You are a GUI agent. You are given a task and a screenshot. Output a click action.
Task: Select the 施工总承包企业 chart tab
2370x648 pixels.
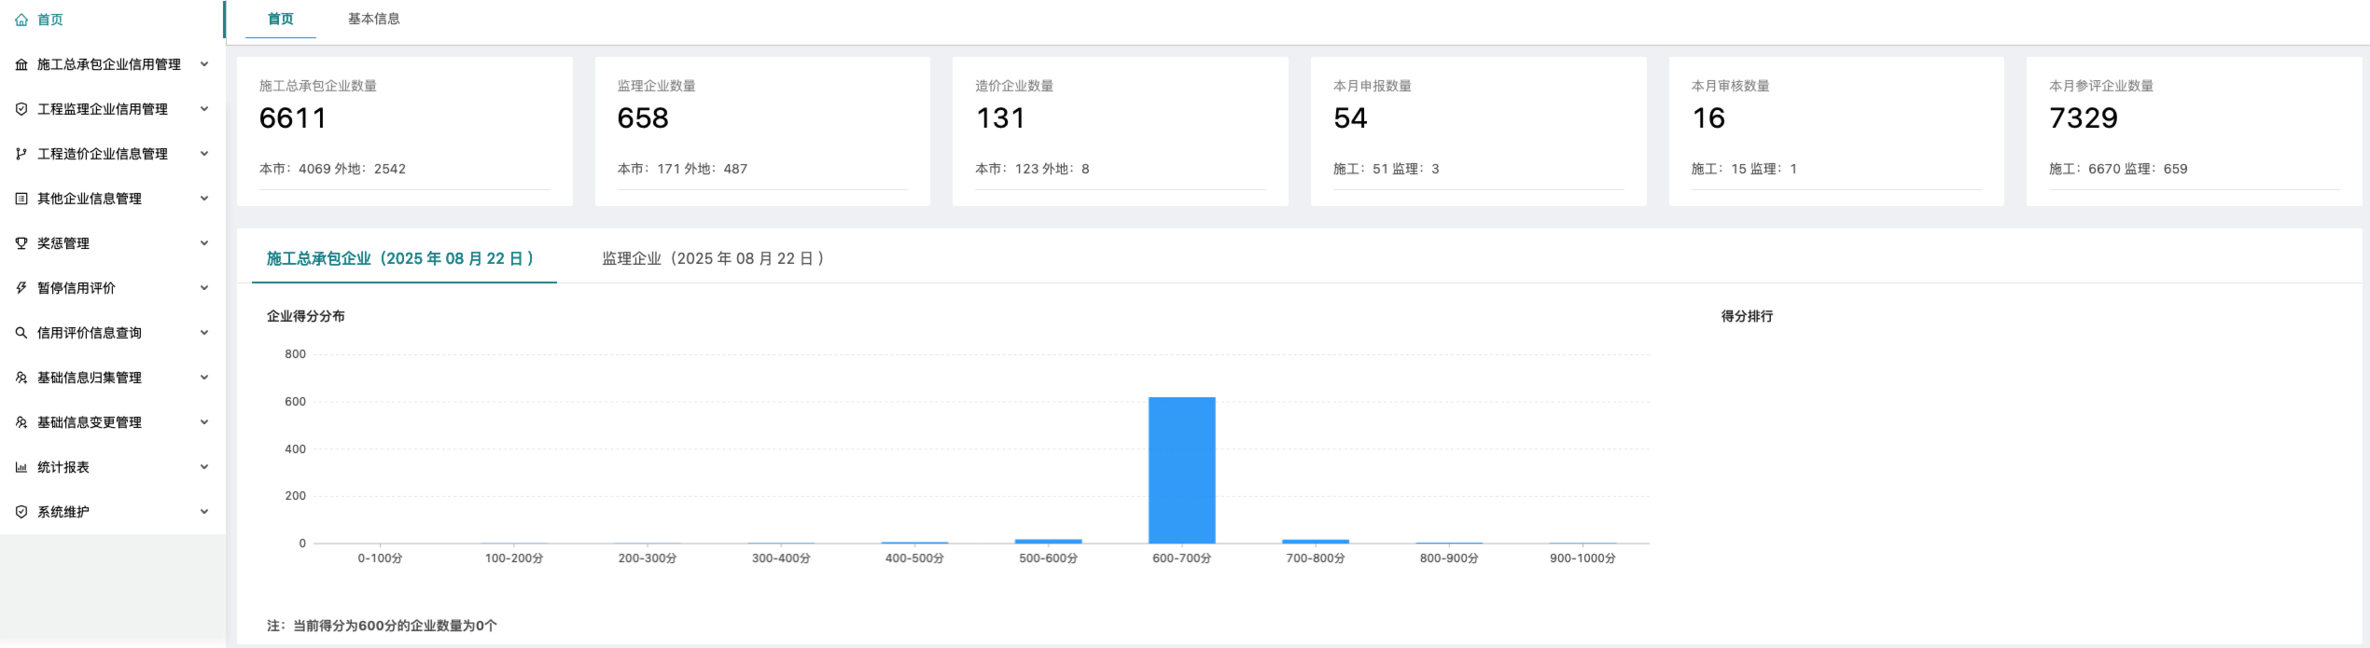point(401,258)
